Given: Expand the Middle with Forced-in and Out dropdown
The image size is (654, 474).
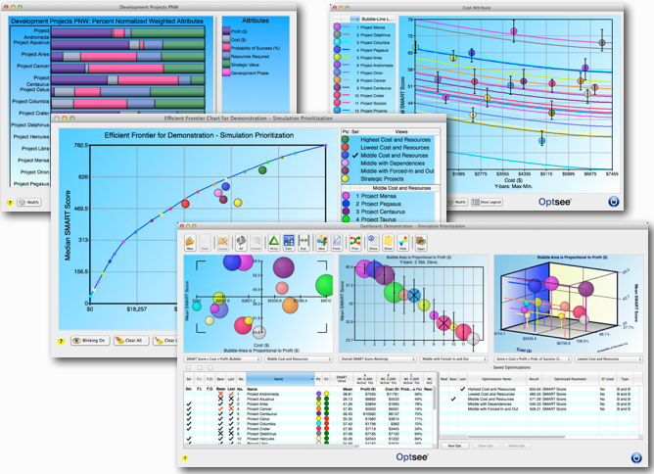Looking at the screenshot, I should [x=451, y=360].
